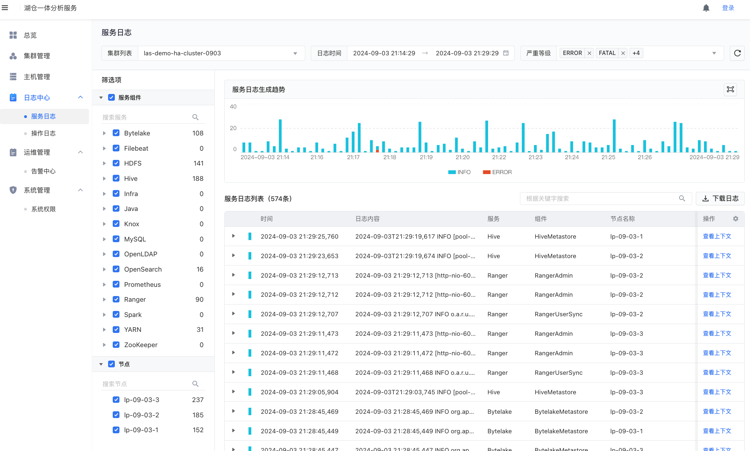Open the hamburger menu icon

pos(5,8)
